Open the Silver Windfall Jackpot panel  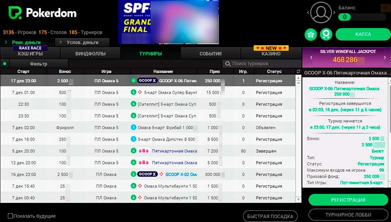(x=347, y=58)
